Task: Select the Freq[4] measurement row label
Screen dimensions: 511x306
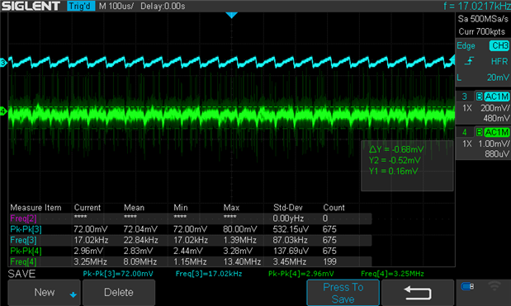Action: coord(23,261)
